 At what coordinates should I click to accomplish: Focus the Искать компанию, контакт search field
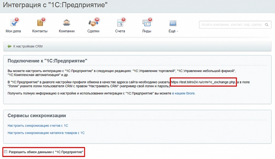tap(235, 24)
